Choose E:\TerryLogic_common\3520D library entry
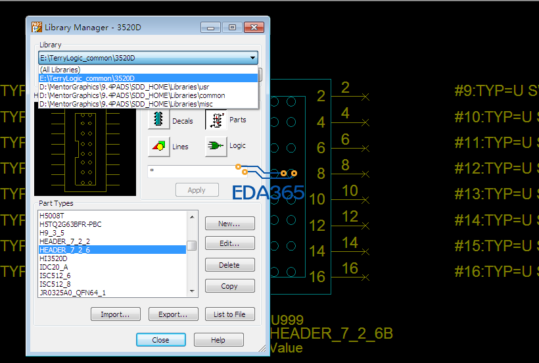 point(148,78)
